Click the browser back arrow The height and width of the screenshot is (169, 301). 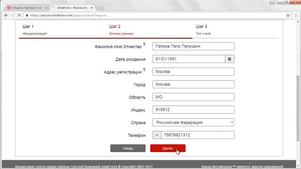click(6, 15)
